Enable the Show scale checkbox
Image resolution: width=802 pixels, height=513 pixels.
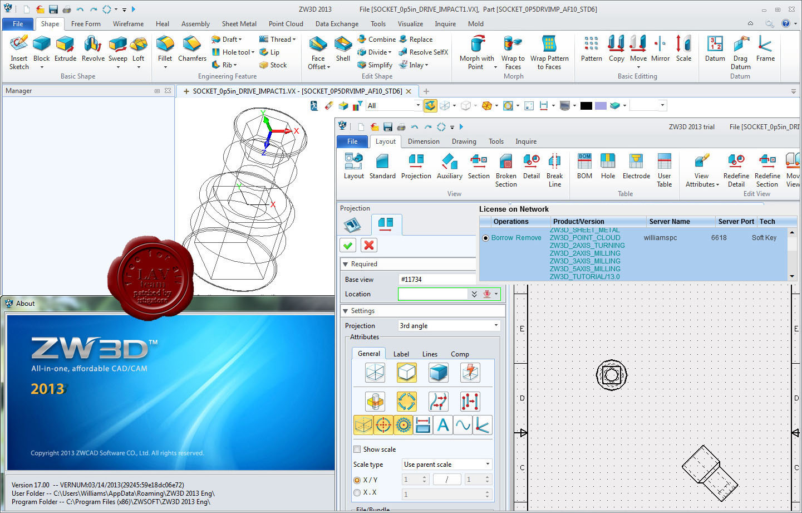[x=357, y=449]
